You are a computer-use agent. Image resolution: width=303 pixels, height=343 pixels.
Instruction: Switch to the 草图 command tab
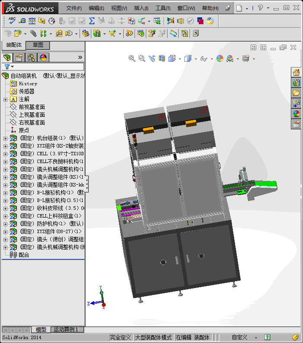click(x=38, y=45)
